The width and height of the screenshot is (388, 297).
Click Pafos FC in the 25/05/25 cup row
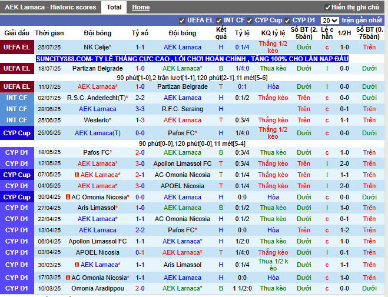181,133
